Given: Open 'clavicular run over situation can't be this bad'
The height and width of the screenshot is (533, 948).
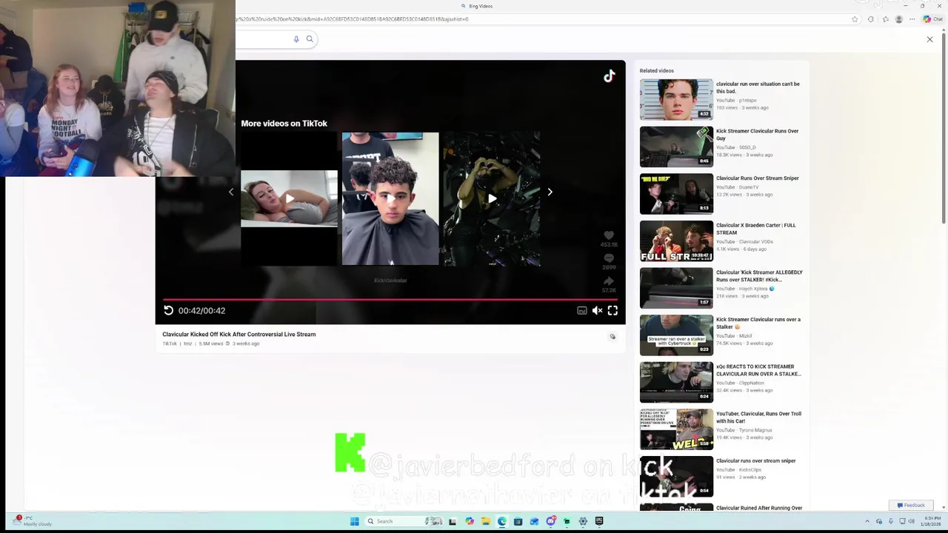Looking at the screenshot, I should click(x=757, y=87).
